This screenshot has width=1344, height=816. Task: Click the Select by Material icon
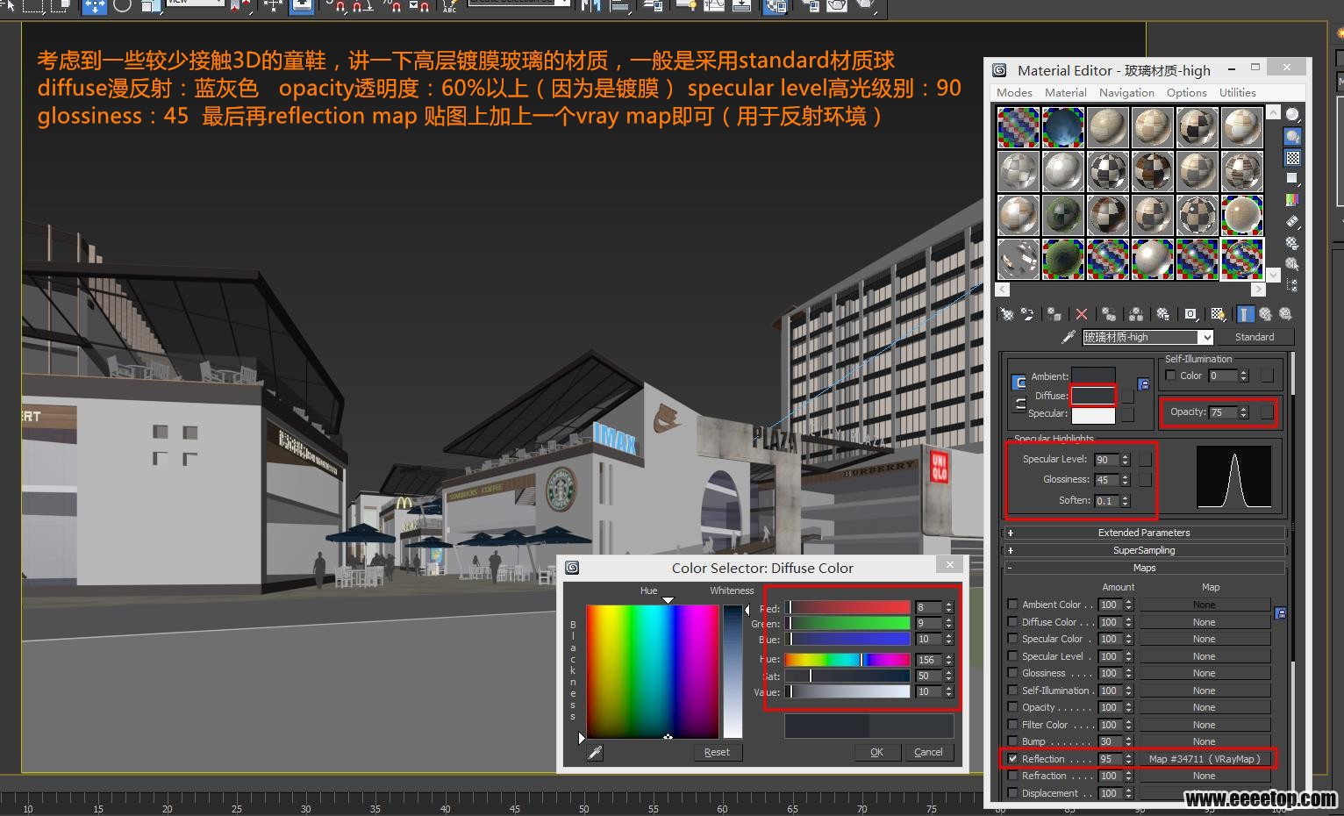[1292, 263]
